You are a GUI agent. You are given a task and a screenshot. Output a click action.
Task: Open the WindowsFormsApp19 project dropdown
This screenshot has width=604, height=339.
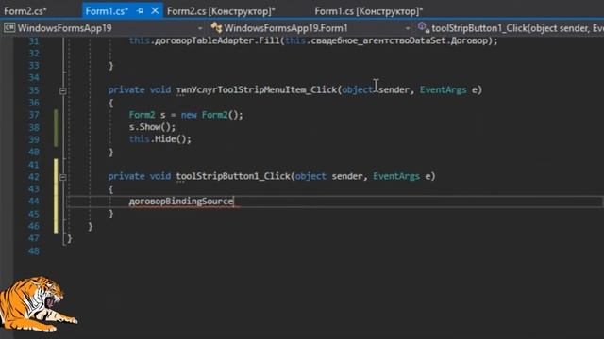(200, 28)
